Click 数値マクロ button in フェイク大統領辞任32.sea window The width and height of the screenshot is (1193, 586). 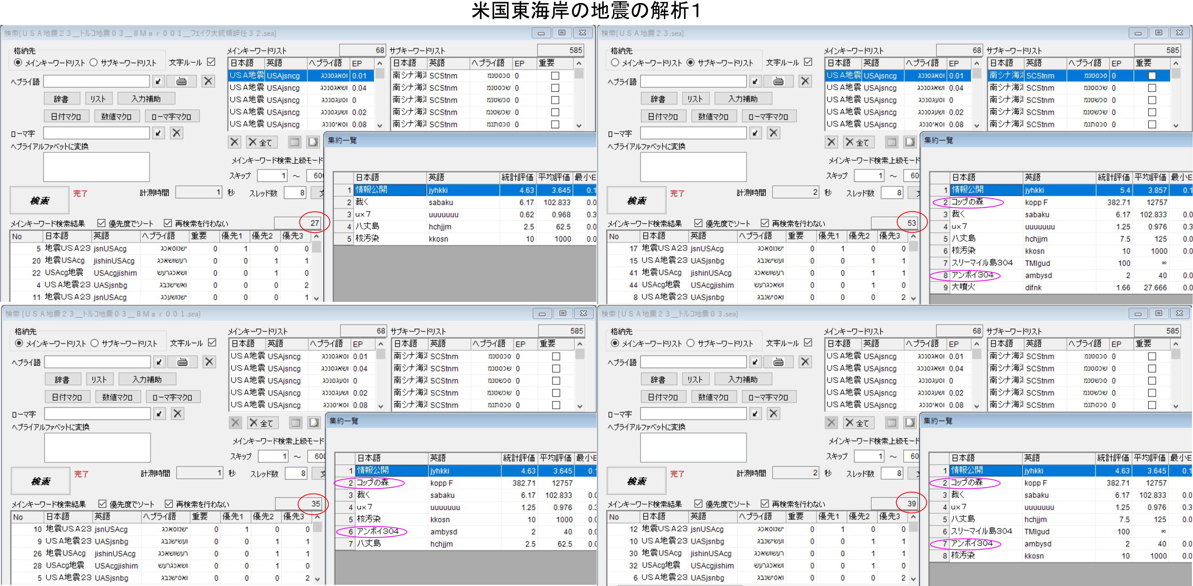pos(116,117)
